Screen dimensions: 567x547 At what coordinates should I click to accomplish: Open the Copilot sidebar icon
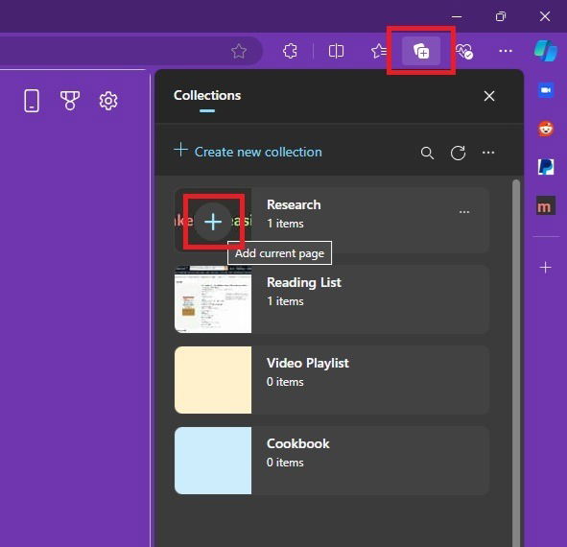(546, 51)
